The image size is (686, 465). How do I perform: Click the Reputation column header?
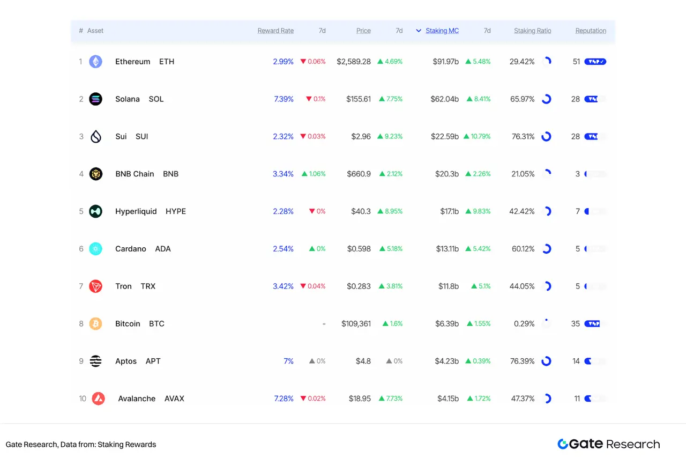click(x=591, y=31)
